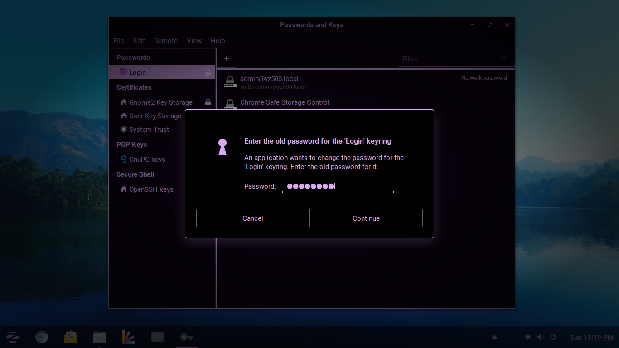Toggle the lock on Gnome2 Key Storage
This screenshot has width=619, height=348.
click(x=208, y=102)
